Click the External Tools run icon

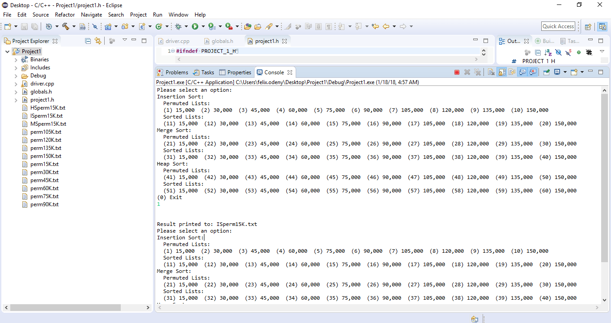tap(229, 26)
